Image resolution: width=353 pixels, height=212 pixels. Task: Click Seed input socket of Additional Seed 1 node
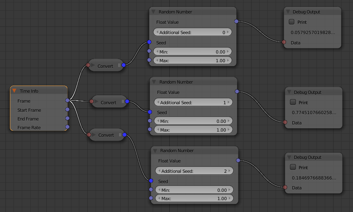150,112
